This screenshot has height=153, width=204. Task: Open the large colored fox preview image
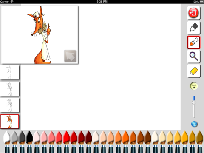pos(40,34)
